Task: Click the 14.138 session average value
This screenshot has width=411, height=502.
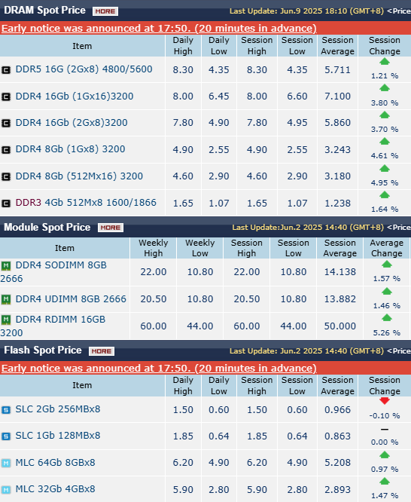Action: tap(340, 272)
